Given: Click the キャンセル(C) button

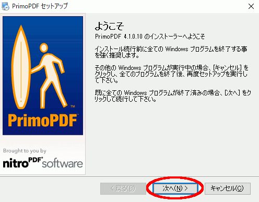Looking at the screenshot, I should pyautogui.click(x=228, y=188).
